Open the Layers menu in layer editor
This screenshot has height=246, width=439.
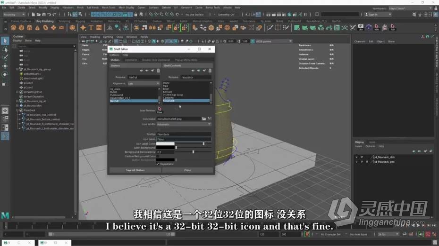click(x=359, y=146)
